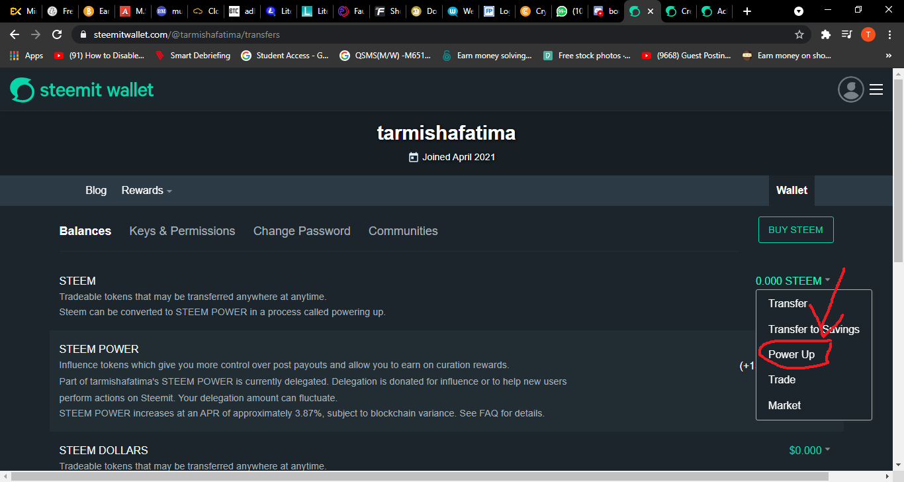Click the tarmishafatima username heading
The image size is (904, 482).
tap(446, 133)
